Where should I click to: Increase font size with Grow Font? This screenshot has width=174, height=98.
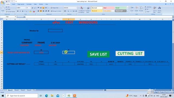[x=33, y=8]
